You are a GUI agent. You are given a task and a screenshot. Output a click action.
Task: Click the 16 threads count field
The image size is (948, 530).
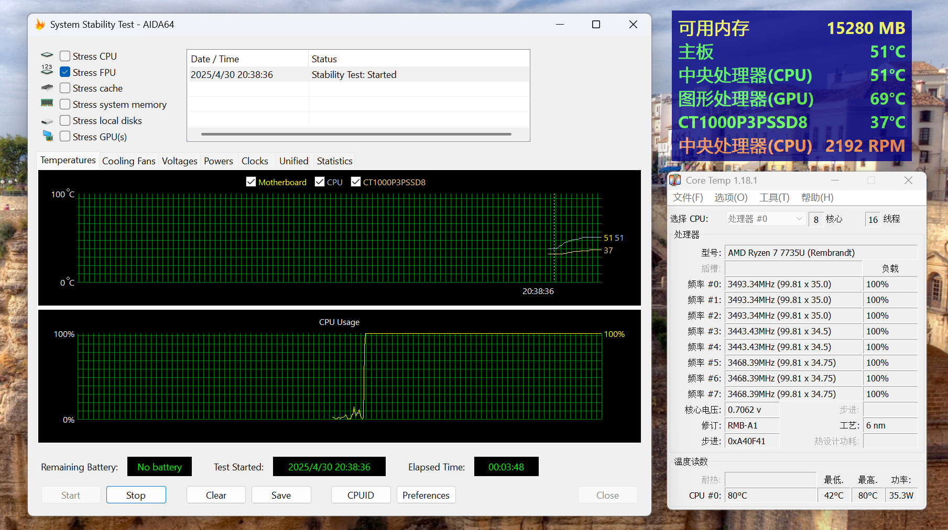pyautogui.click(x=873, y=219)
